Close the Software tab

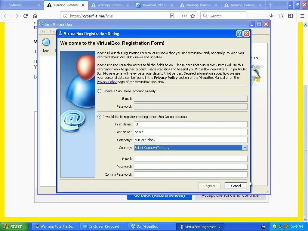[39, 5]
